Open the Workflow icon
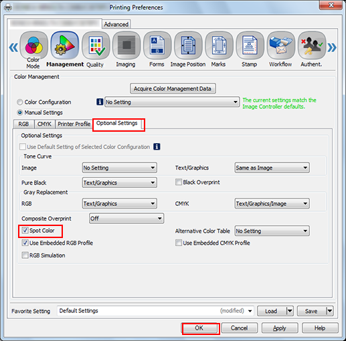The image size is (346, 341). coord(281,46)
